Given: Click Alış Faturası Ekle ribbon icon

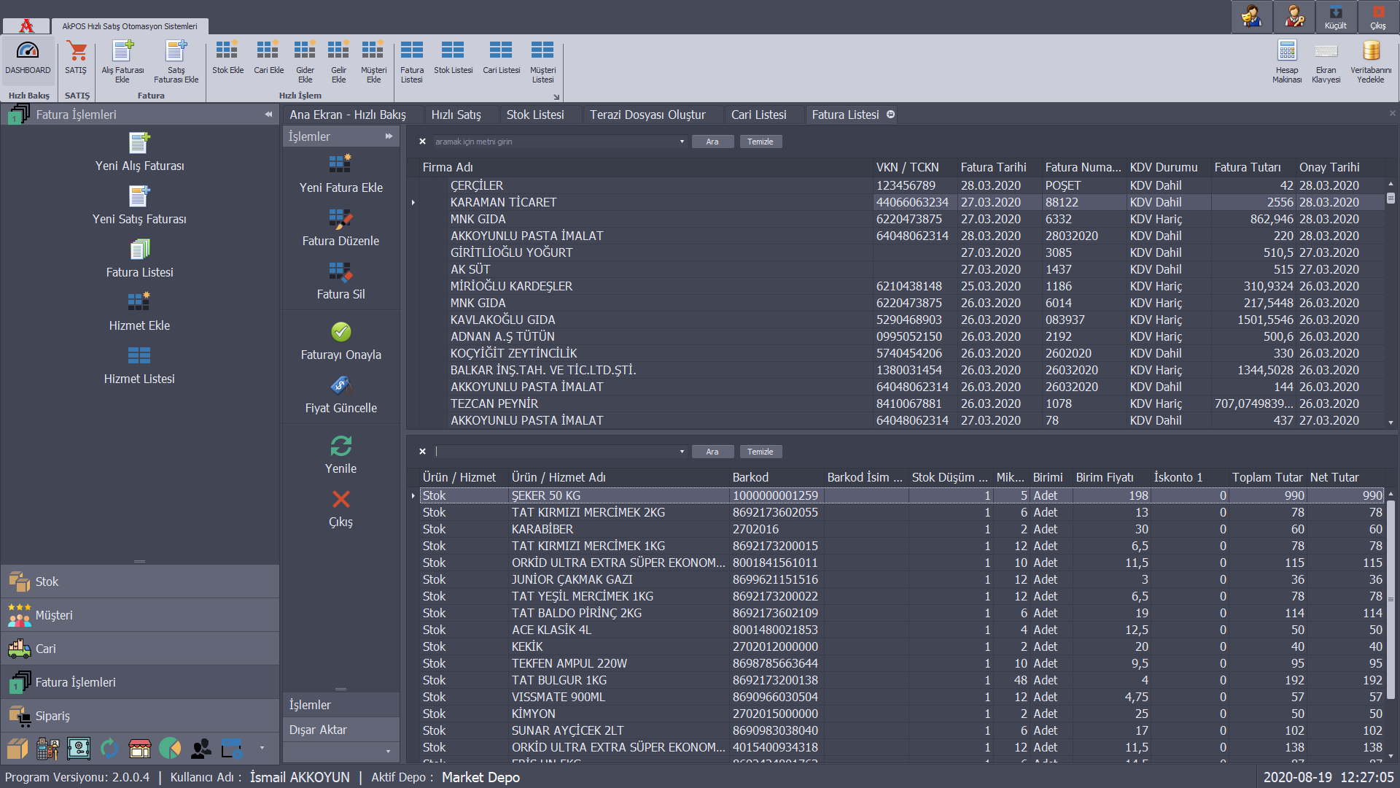Looking at the screenshot, I should click(122, 52).
